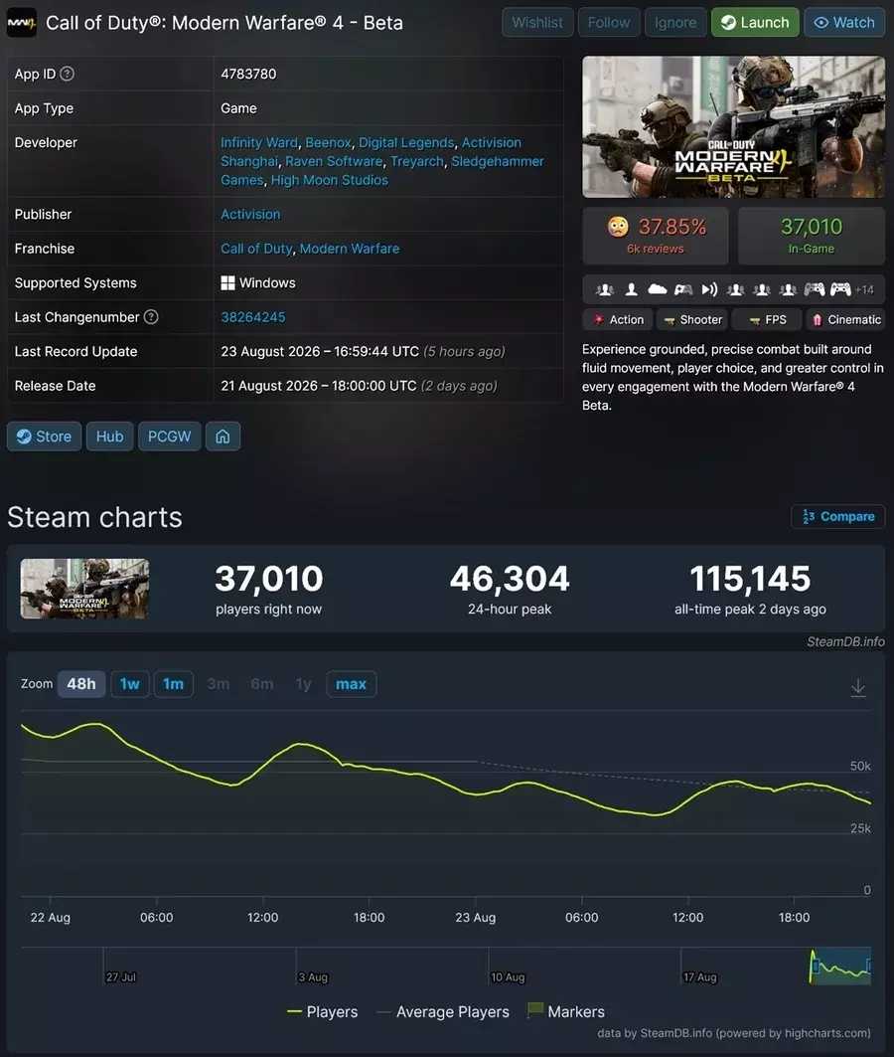The height and width of the screenshot is (1057, 894).
Task: Open the Infinity Ward developer link
Action: pos(259,143)
